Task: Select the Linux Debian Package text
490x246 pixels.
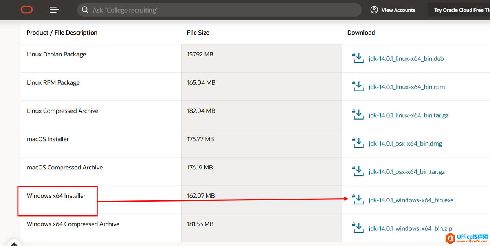Action: [56, 54]
